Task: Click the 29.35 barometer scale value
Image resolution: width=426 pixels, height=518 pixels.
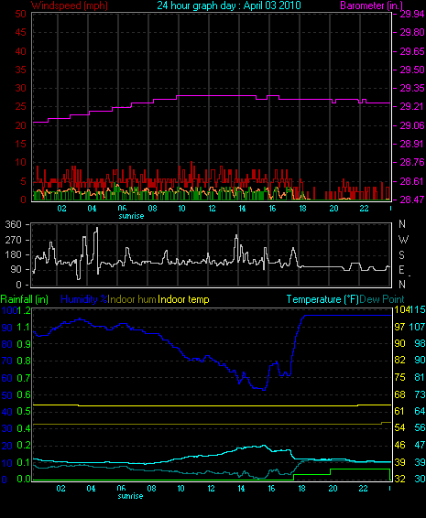Action: pos(412,88)
